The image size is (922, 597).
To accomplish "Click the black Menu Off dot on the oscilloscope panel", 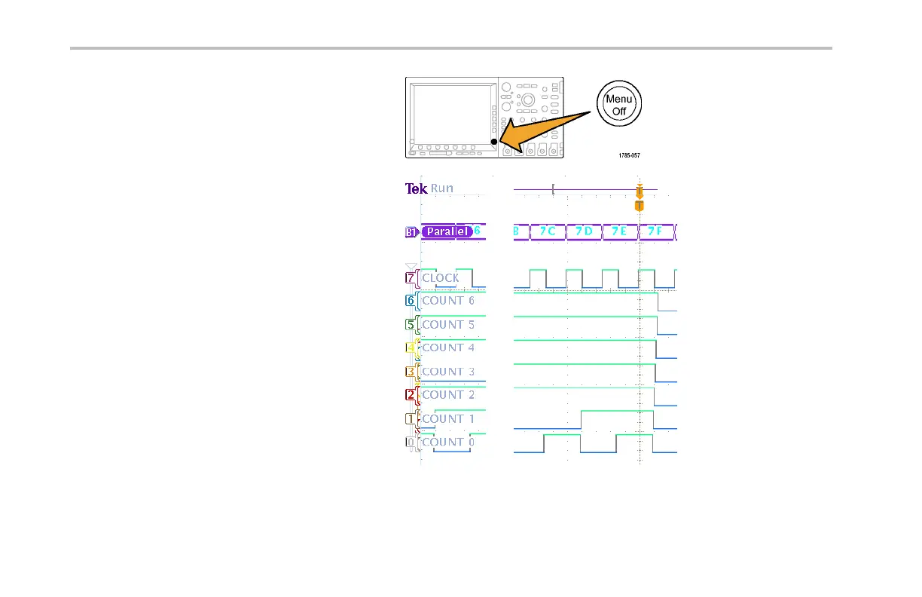I will coord(494,142).
